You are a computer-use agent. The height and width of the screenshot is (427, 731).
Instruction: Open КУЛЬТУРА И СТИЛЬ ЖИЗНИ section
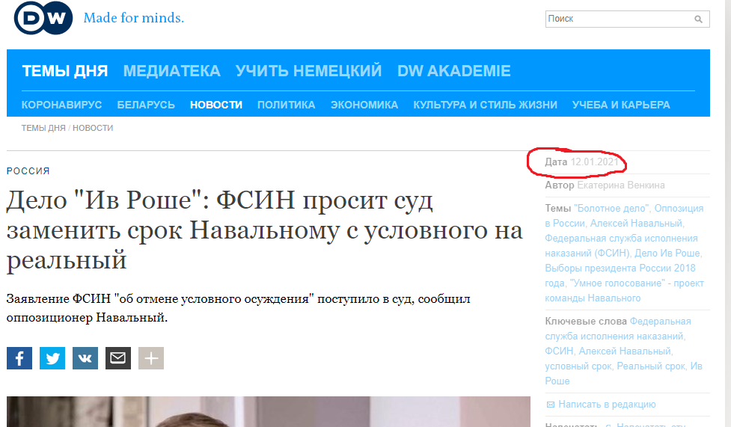coord(485,105)
